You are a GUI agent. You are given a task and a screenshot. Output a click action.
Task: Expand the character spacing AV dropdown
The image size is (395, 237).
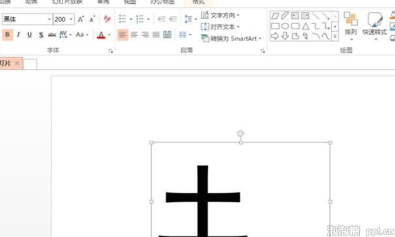(70, 35)
